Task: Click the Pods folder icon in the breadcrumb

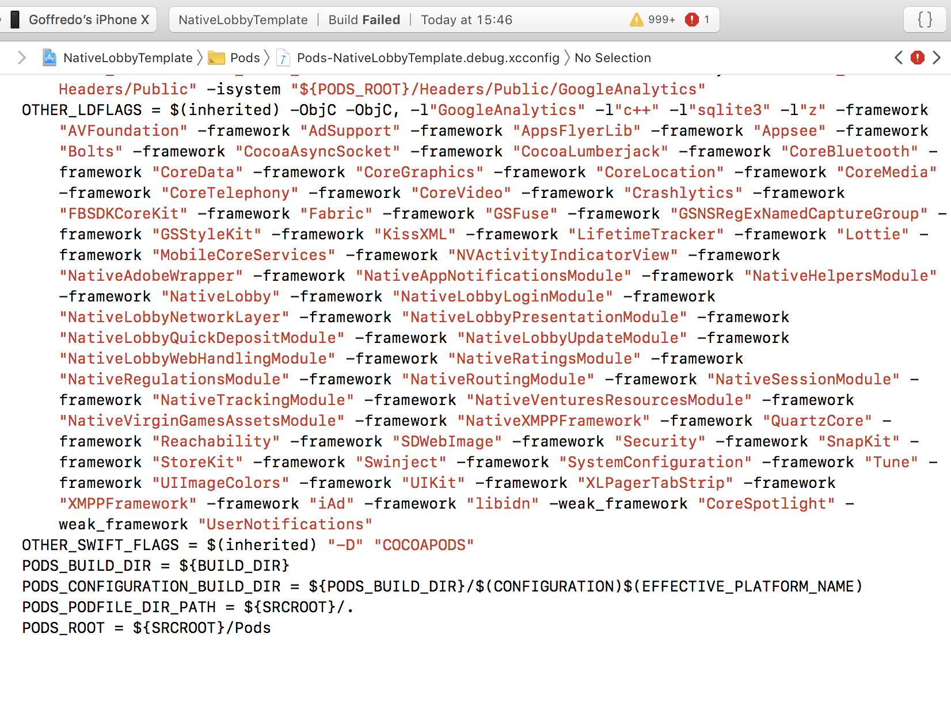Action: point(217,58)
